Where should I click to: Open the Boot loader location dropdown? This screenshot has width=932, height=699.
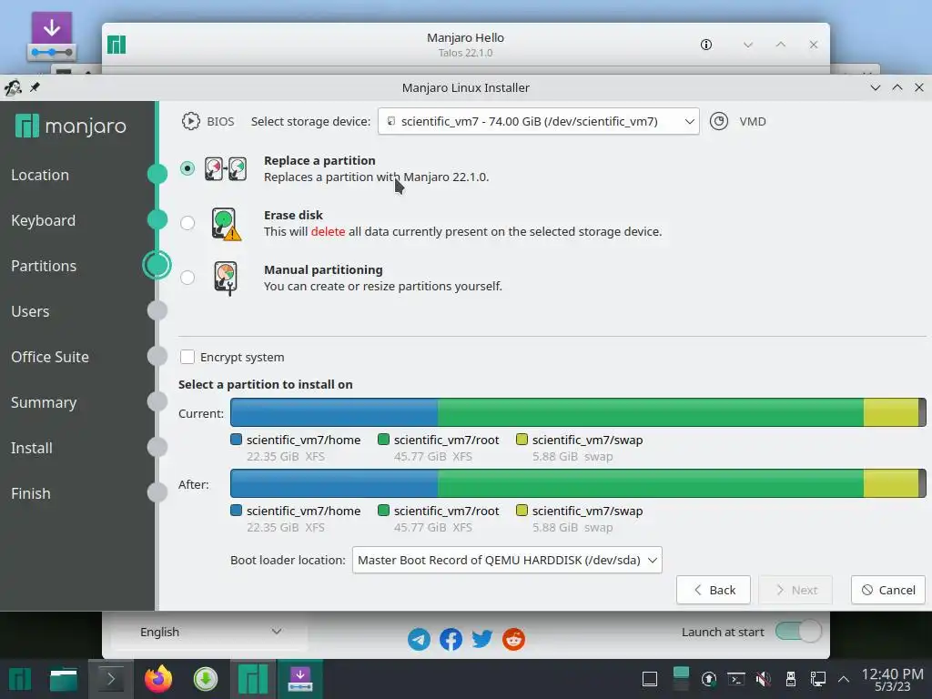pos(507,560)
